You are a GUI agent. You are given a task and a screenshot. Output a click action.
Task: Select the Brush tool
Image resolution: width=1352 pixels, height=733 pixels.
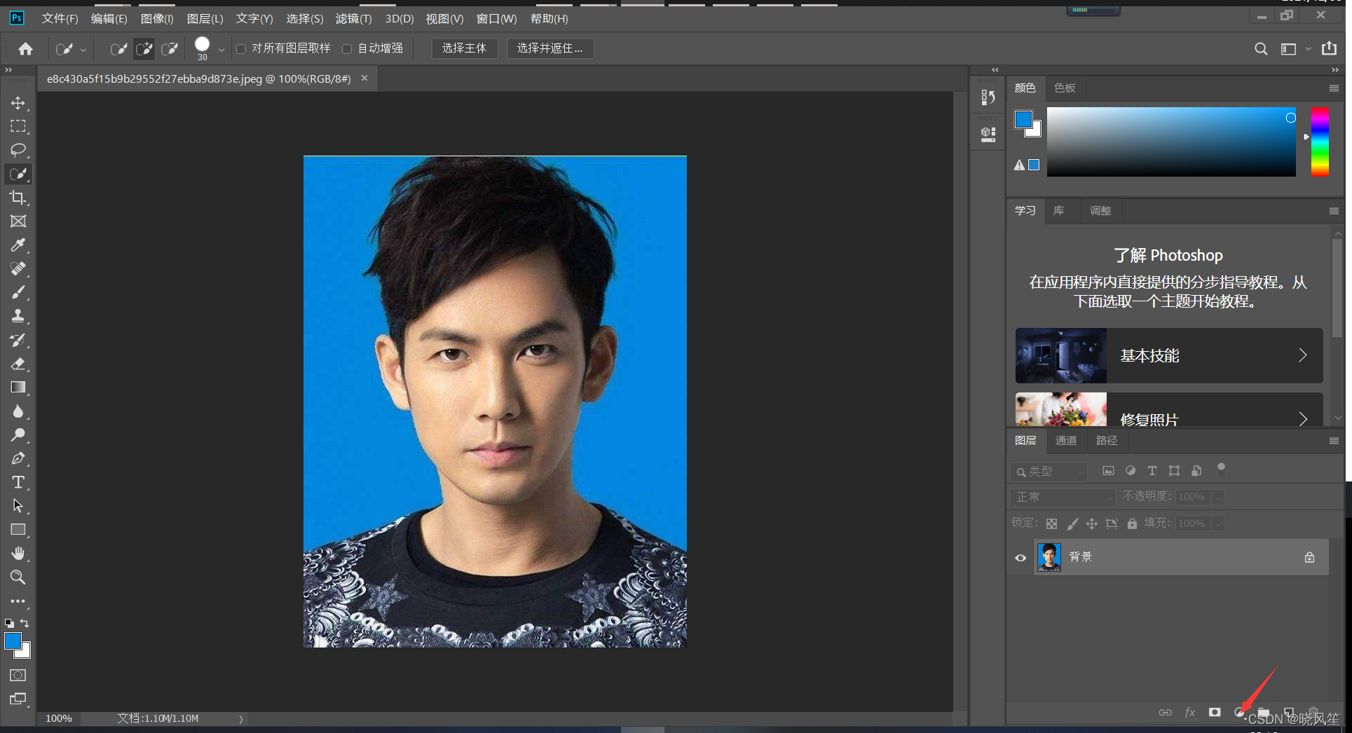pyautogui.click(x=18, y=292)
